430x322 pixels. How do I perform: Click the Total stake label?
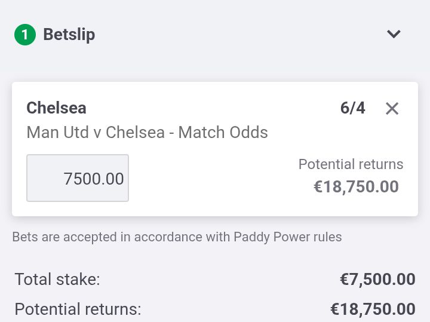(x=57, y=279)
